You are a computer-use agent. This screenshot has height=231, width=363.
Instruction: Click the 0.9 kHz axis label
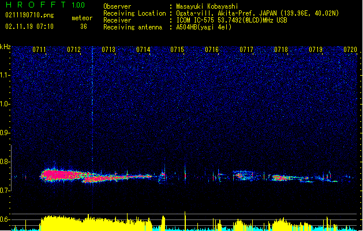tap(5, 133)
